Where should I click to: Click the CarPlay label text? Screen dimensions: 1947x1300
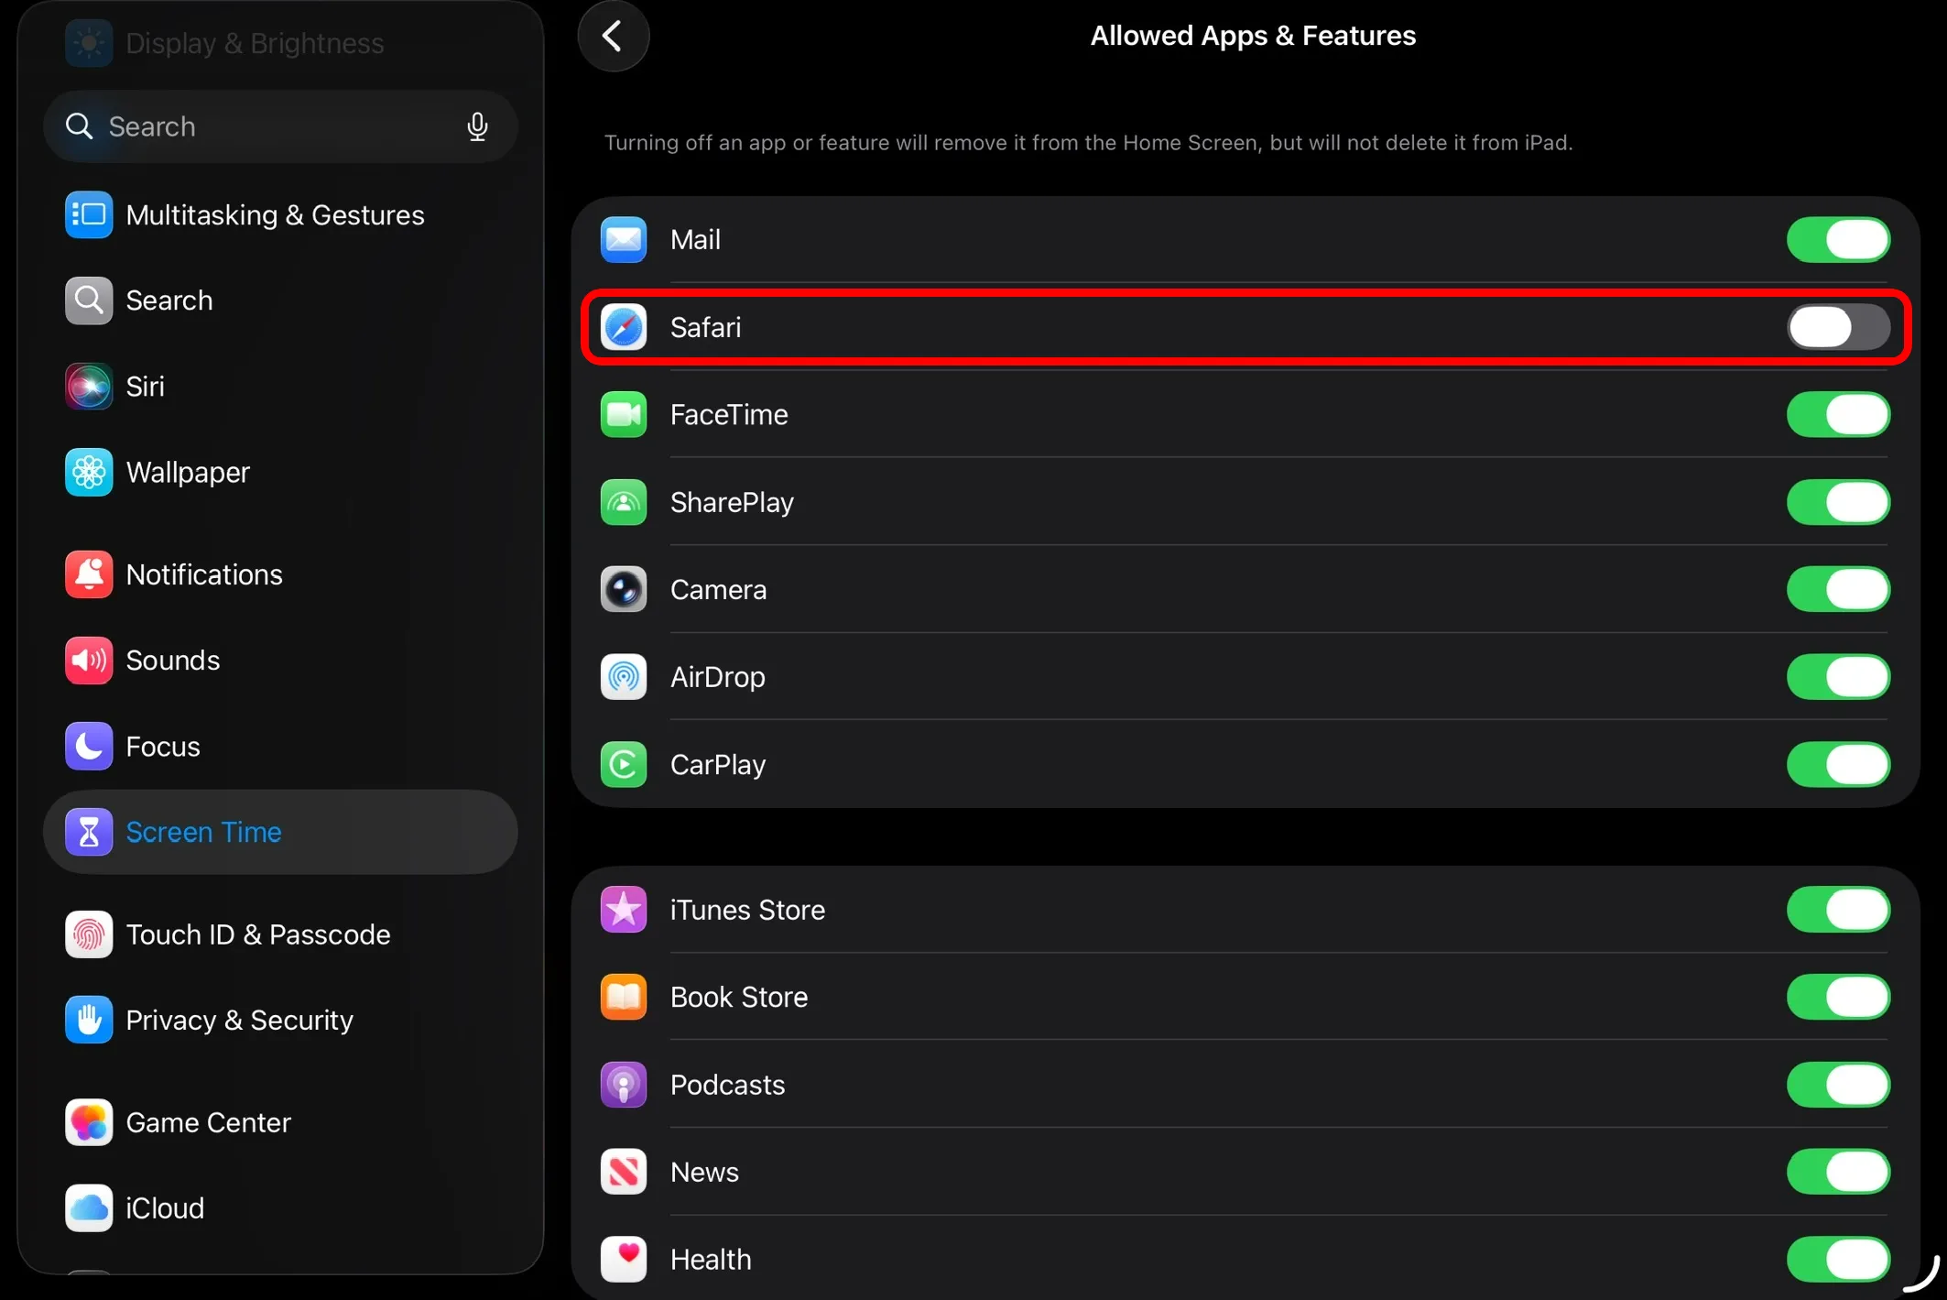[718, 765]
